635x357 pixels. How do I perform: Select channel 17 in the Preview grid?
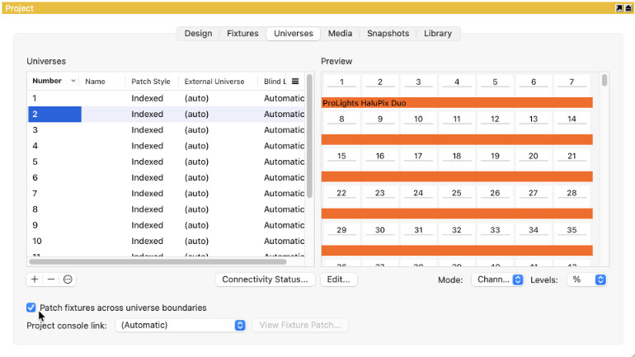(x=418, y=156)
